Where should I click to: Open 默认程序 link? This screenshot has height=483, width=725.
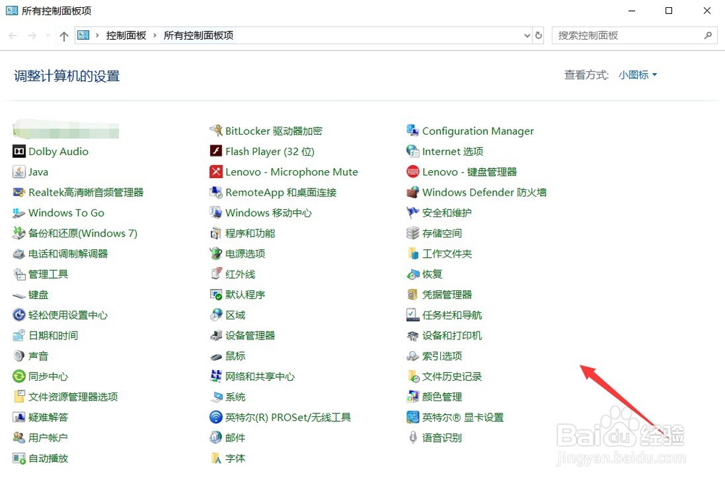(x=245, y=295)
